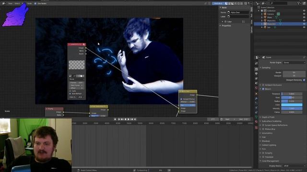Hide Plane.001 with eye icon
This screenshot has width=307, height=172.
click(x=304, y=21)
